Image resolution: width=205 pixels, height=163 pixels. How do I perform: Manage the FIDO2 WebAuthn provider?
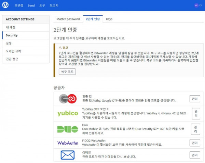tap(195, 143)
